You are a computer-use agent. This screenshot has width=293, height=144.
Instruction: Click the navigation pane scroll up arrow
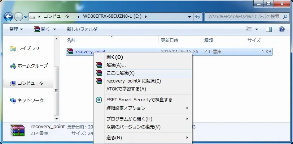pyautogui.click(x=57, y=39)
